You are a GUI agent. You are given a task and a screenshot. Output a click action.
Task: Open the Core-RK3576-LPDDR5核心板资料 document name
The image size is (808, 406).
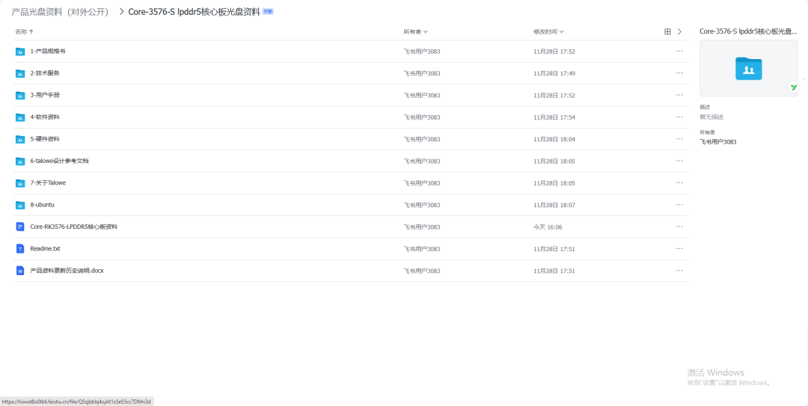73,227
